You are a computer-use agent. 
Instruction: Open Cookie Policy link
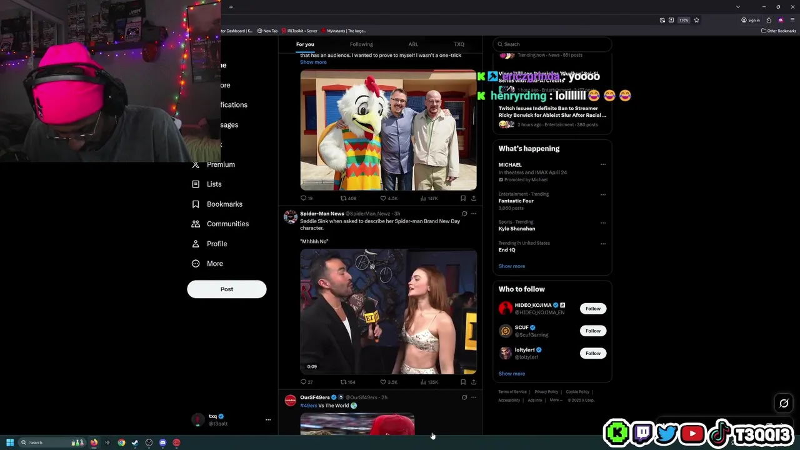pos(577,392)
